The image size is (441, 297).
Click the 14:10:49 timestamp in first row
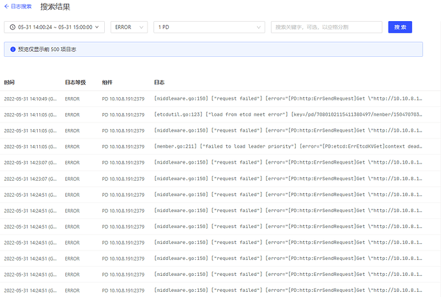coord(30,99)
